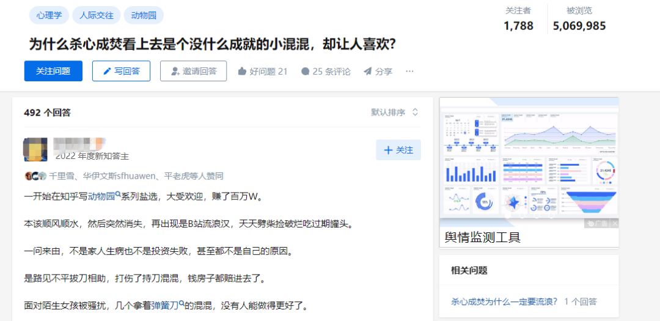Click the blurred answerer avatar
This screenshot has width=660, height=321.
(x=36, y=149)
